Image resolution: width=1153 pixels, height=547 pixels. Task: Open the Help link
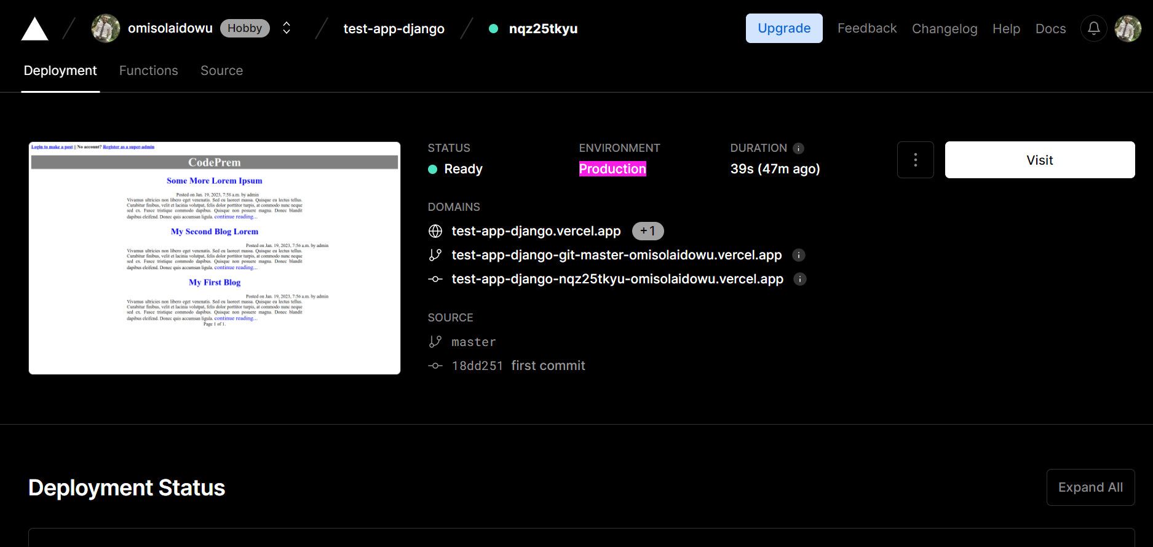point(1006,28)
